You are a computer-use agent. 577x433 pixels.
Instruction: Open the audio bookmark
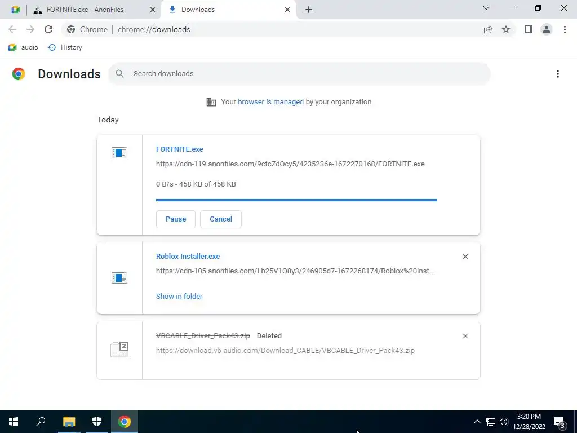pyautogui.click(x=23, y=47)
